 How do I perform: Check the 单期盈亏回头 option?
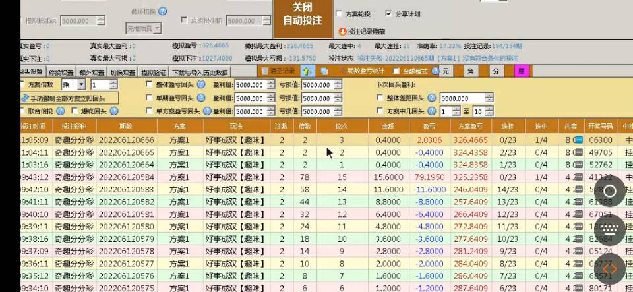150,98
